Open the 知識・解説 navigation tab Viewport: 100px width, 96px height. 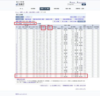tap(68, 9)
